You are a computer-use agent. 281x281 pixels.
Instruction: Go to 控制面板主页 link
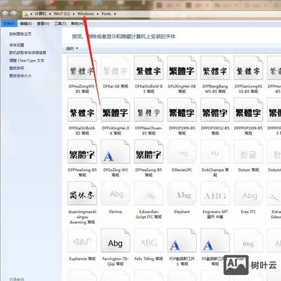[x=20, y=34]
